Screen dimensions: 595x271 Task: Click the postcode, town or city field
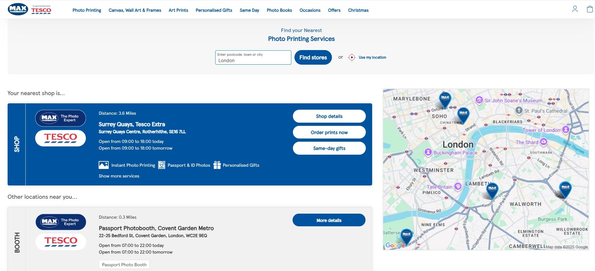(253, 58)
